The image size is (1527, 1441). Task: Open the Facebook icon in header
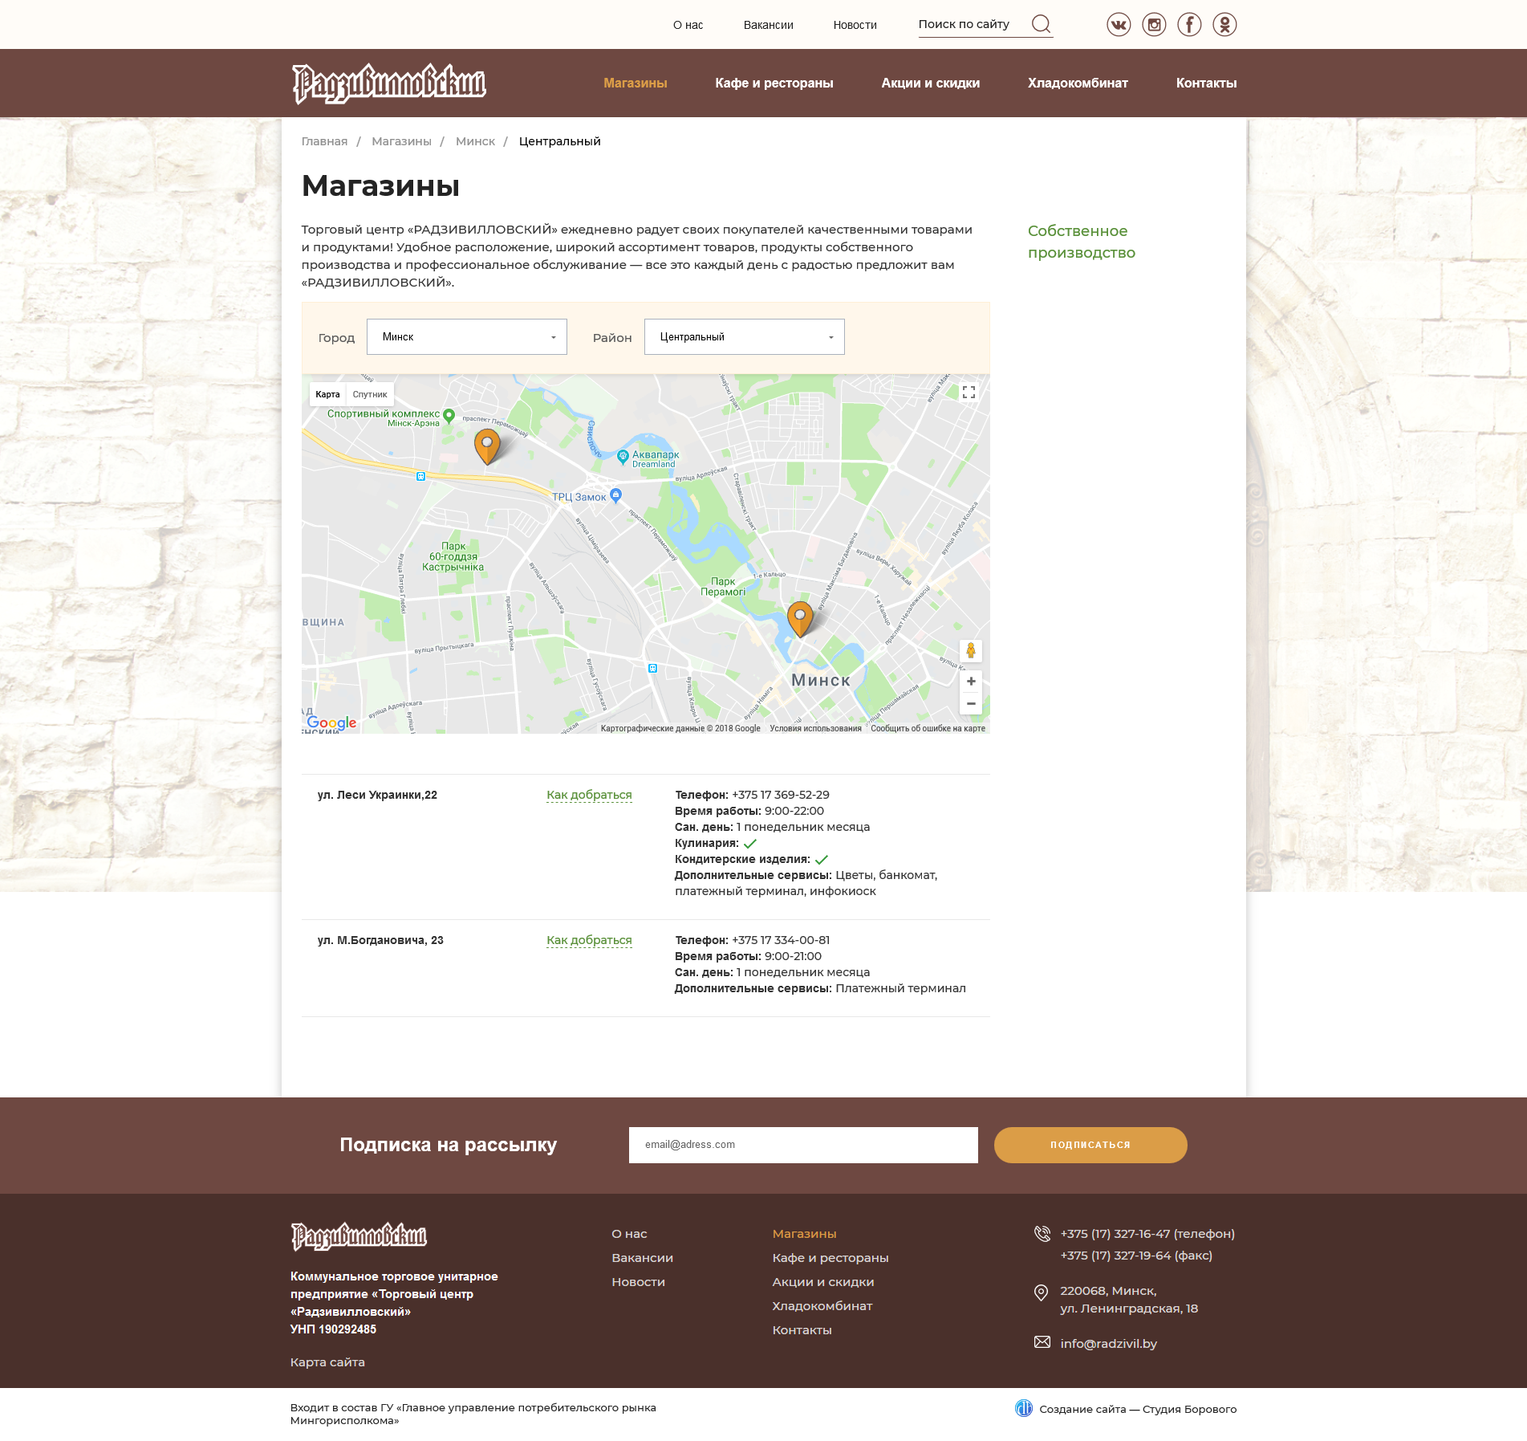coord(1188,25)
